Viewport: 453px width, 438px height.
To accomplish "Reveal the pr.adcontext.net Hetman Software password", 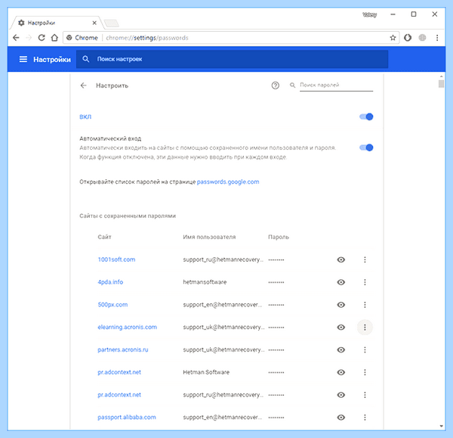I will coord(341,373).
